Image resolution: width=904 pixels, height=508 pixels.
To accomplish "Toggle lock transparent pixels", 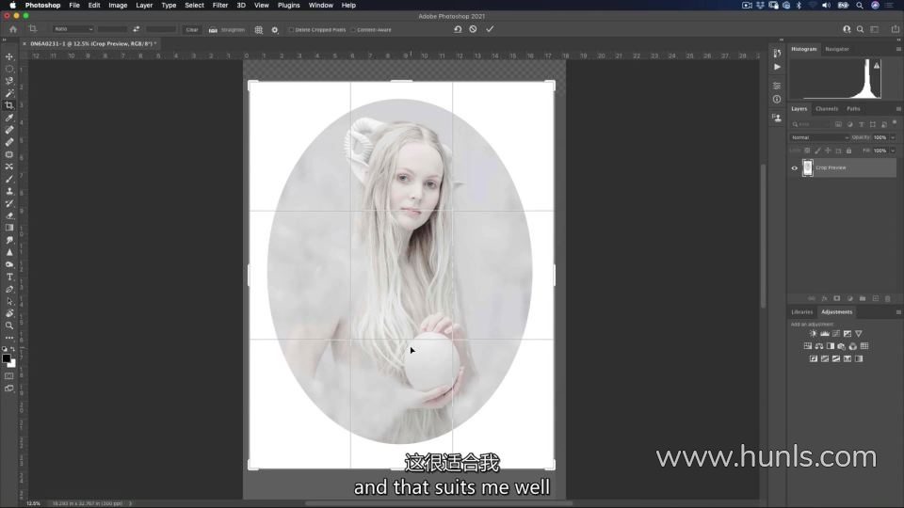I will [807, 151].
